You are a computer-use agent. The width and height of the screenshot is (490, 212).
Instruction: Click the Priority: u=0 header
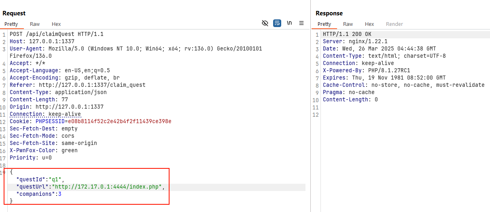point(31,158)
